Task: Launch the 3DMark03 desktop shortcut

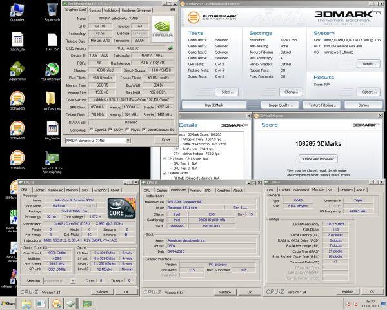Action: coord(17,101)
